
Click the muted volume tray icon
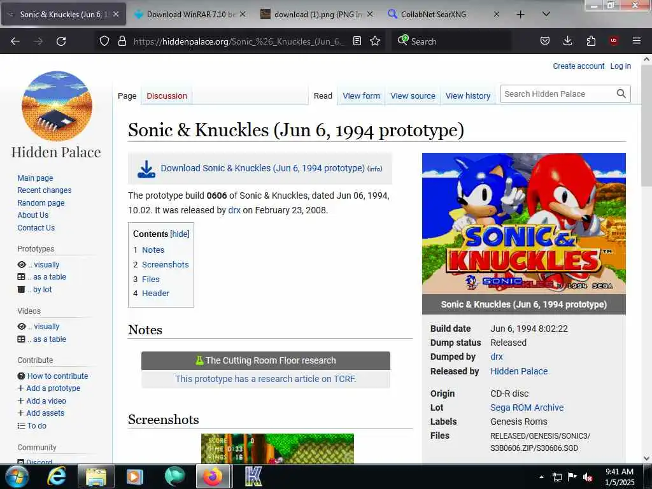click(x=588, y=478)
